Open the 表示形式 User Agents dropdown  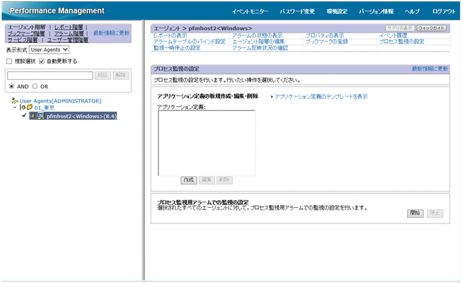tap(49, 50)
